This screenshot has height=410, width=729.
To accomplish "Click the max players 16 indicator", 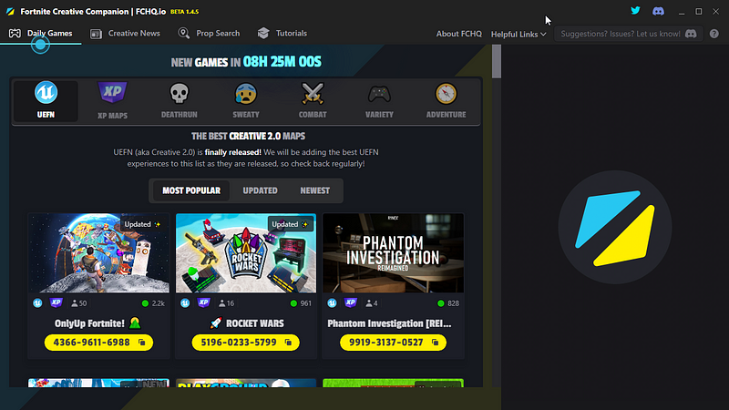I will click(x=226, y=303).
